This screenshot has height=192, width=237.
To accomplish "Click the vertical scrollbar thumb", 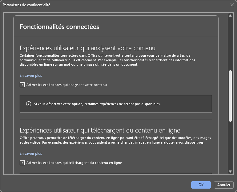I will click(x=230, y=96).
